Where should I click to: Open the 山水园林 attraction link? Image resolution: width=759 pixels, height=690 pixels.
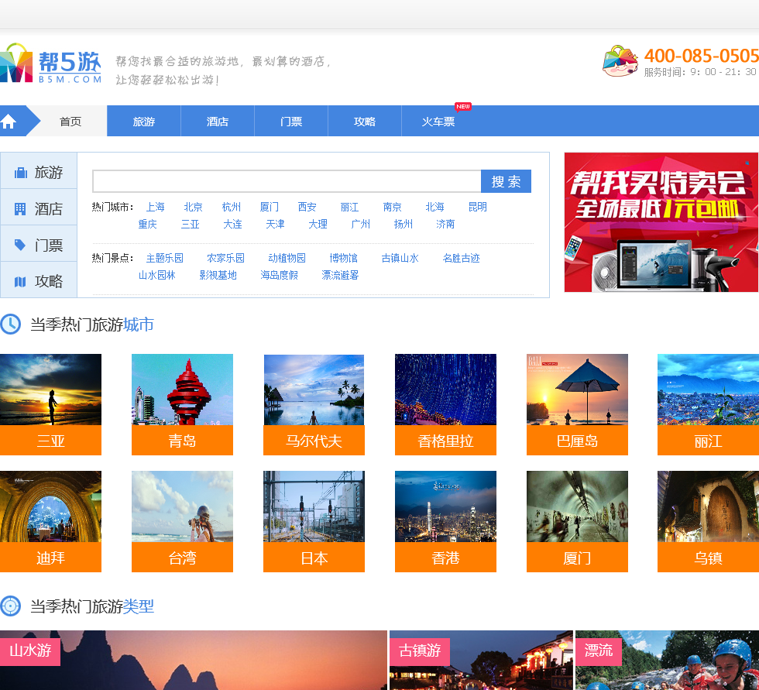click(x=156, y=276)
